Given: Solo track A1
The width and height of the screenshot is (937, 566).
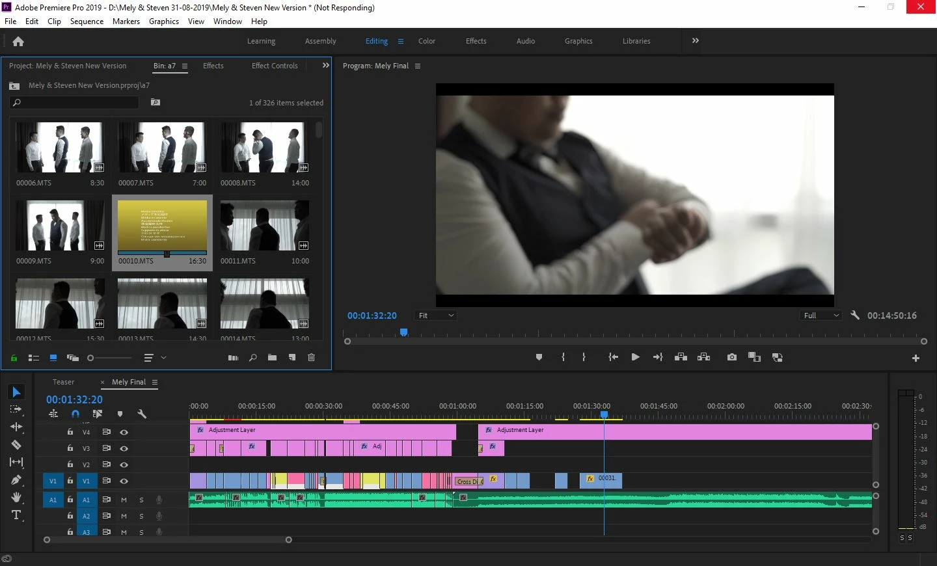Looking at the screenshot, I should click(x=141, y=500).
